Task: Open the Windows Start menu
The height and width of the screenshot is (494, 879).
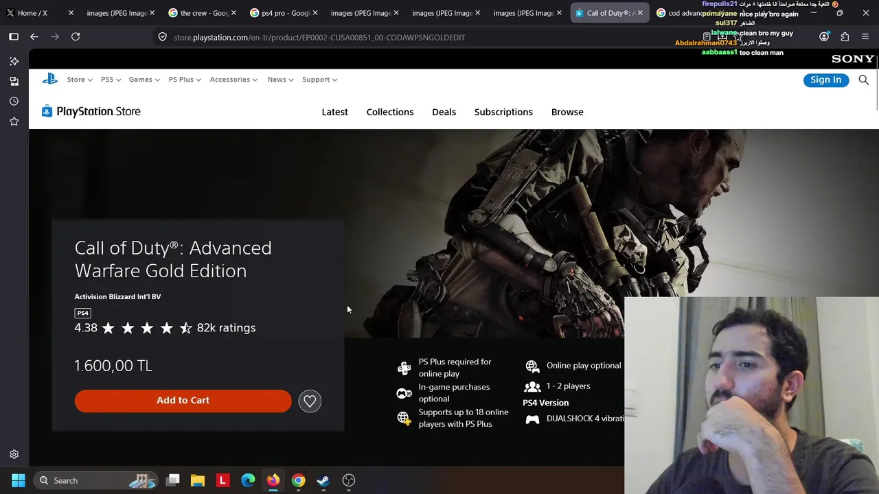Action: [x=19, y=480]
